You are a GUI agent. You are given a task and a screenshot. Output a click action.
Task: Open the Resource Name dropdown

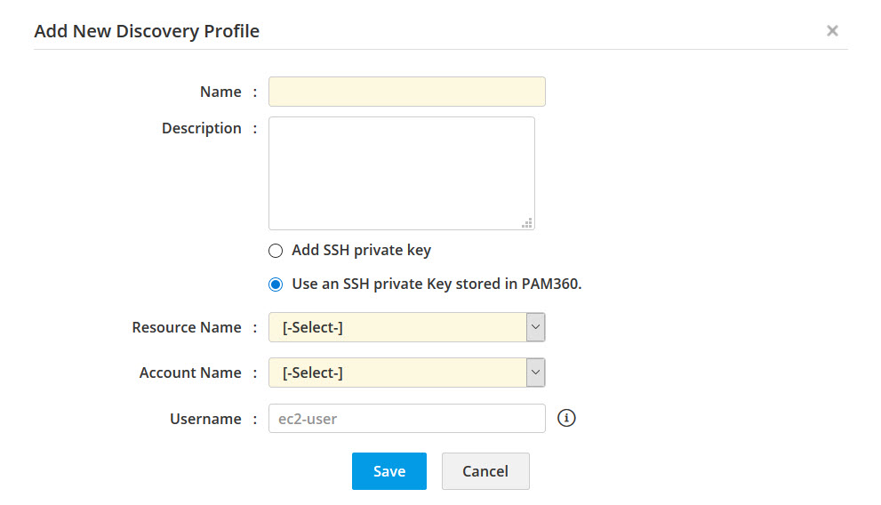coord(397,327)
